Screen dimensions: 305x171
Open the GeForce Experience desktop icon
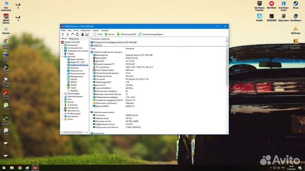6,120
